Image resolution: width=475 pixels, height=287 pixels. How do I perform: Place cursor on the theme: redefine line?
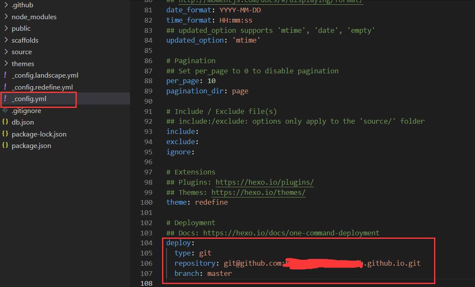click(x=197, y=202)
